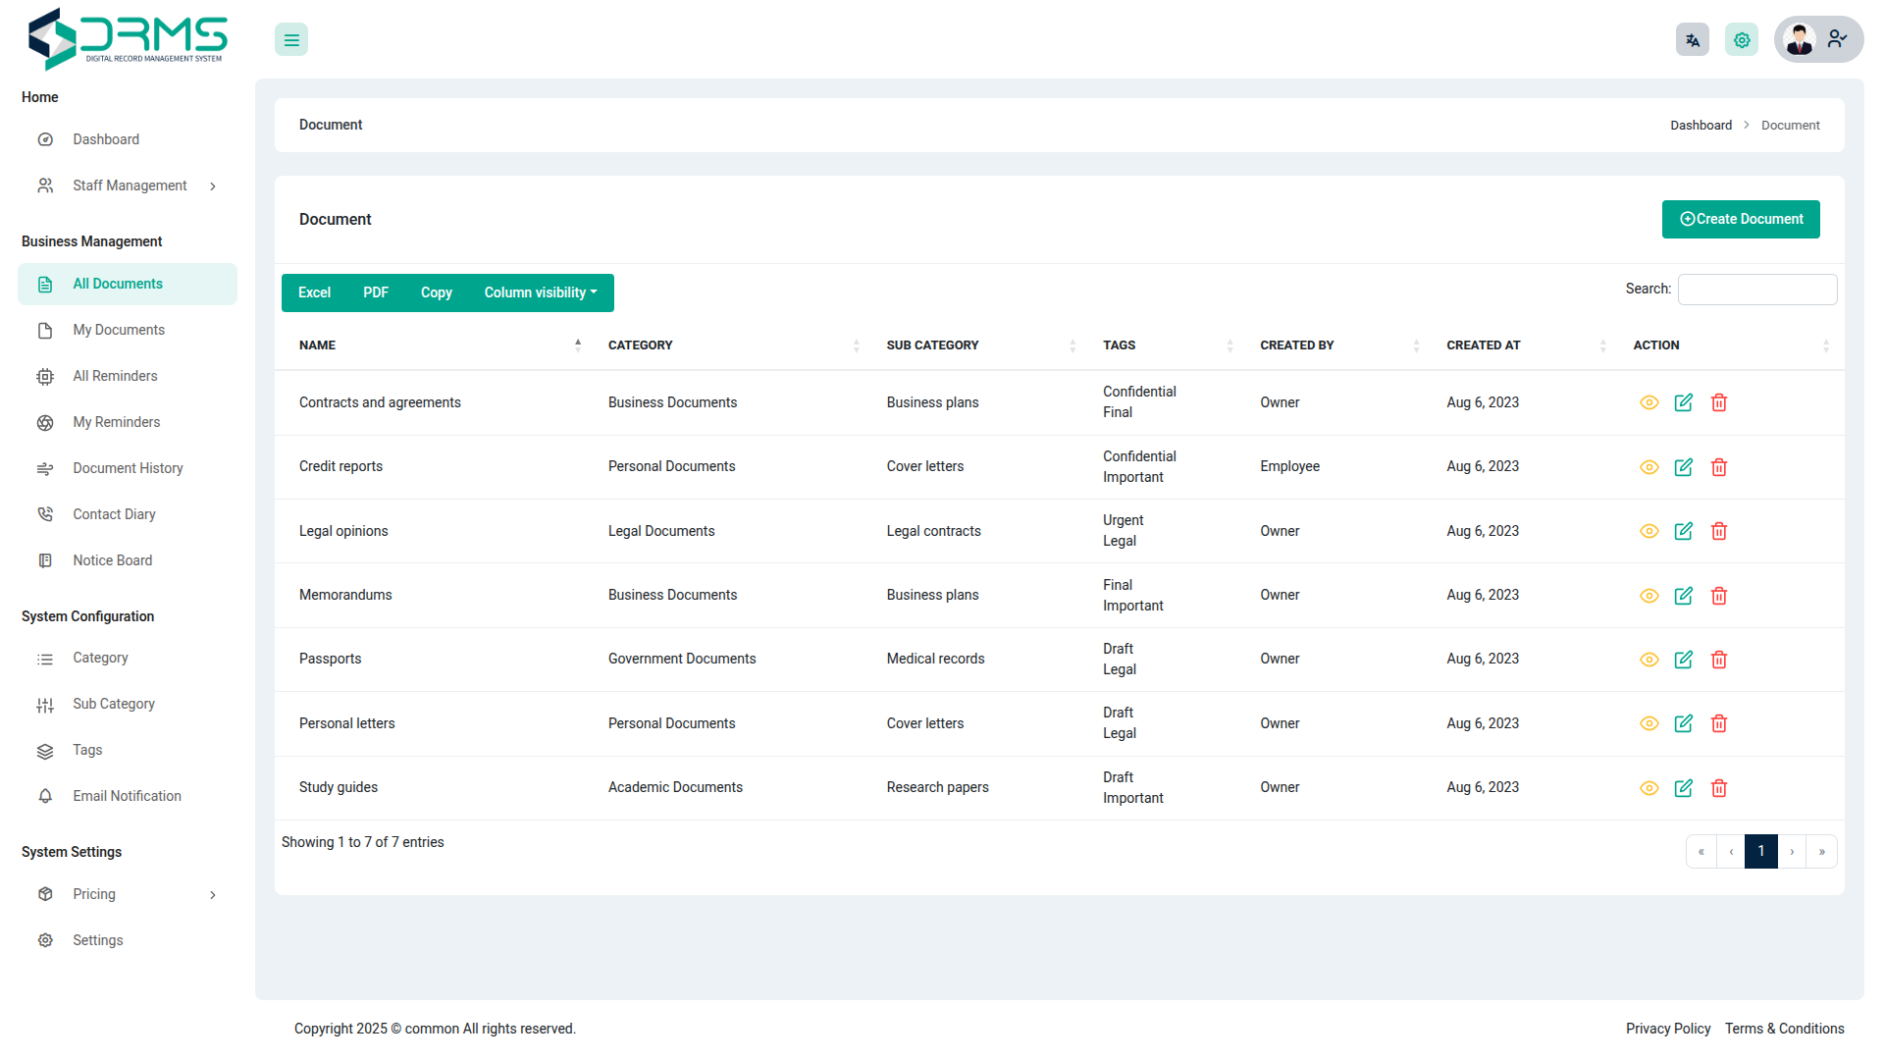Click the Create Document button
The width and height of the screenshot is (1884, 1060).
tap(1740, 219)
